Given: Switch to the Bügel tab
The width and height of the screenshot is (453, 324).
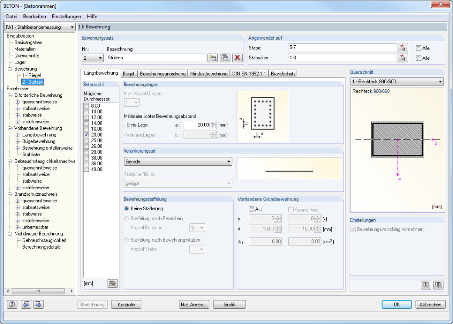Looking at the screenshot, I should click(x=128, y=74).
